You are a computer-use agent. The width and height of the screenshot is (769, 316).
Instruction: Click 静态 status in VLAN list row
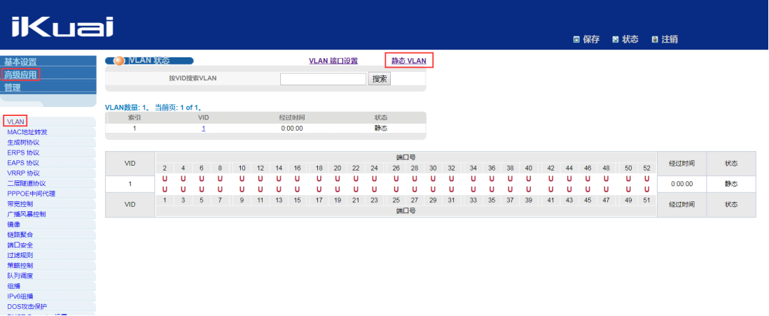pos(381,129)
